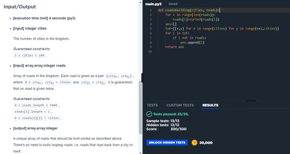Click the '1 ≤ cities ≤ 100' constraint

[x=29, y=55]
